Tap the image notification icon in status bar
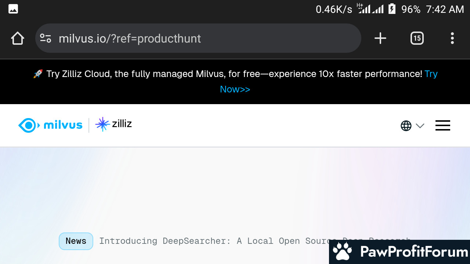Viewport: 470px width, 264px height. click(x=13, y=9)
